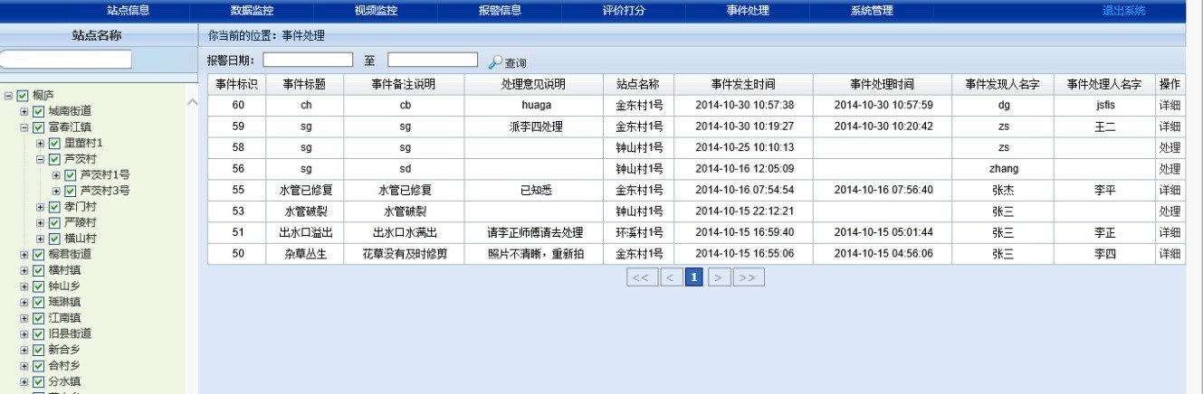Select page 1 in the pagination
Screen dimensions: 1203x394
(x=694, y=276)
